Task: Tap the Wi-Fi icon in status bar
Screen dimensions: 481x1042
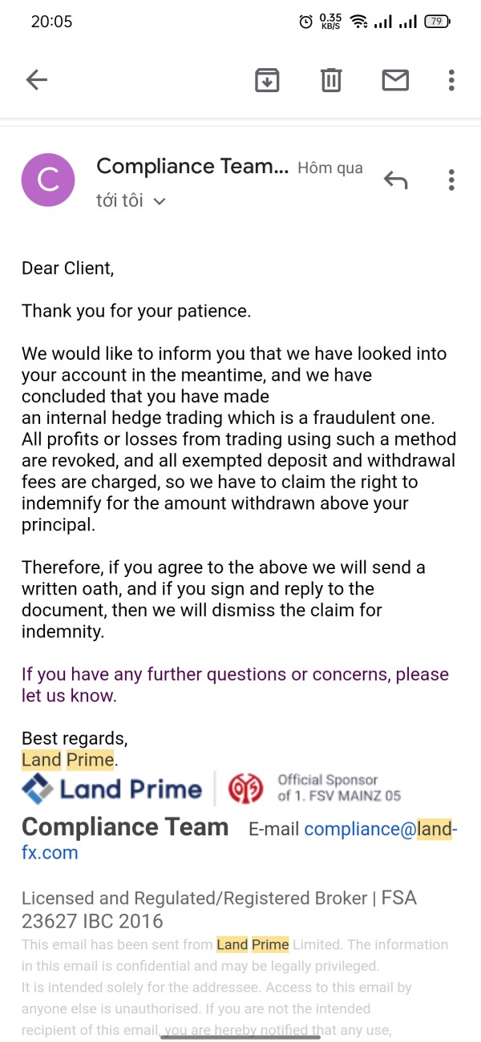Action: pyautogui.click(x=359, y=22)
